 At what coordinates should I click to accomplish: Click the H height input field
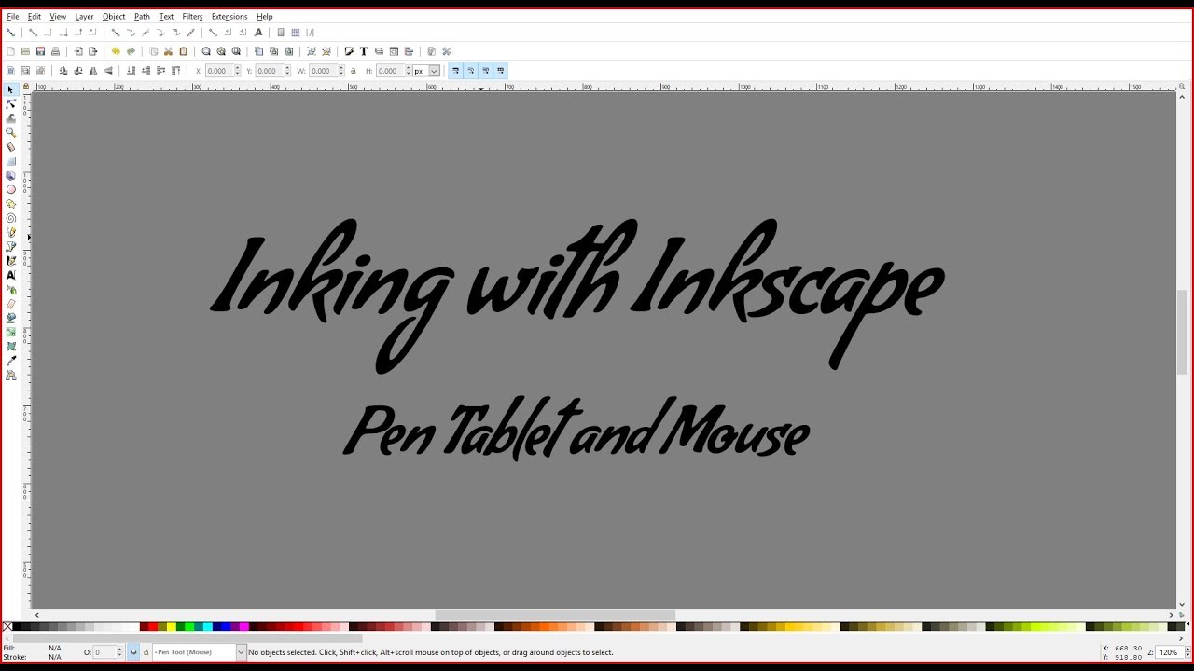390,71
